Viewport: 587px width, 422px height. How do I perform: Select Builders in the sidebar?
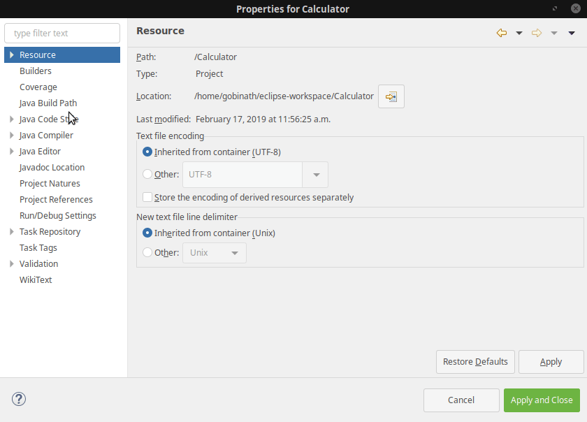36,71
